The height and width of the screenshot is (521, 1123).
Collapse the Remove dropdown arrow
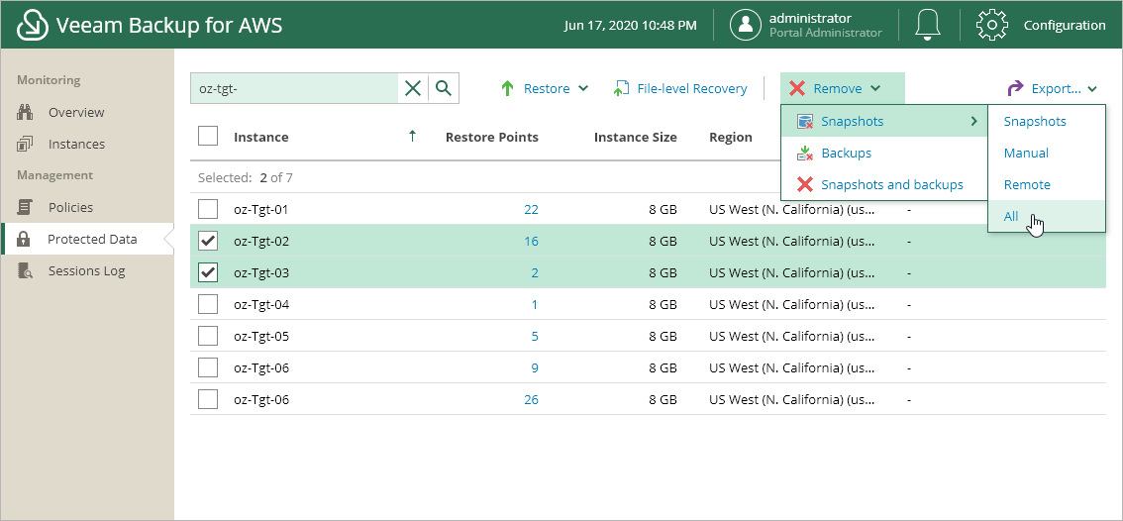(875, 88)
